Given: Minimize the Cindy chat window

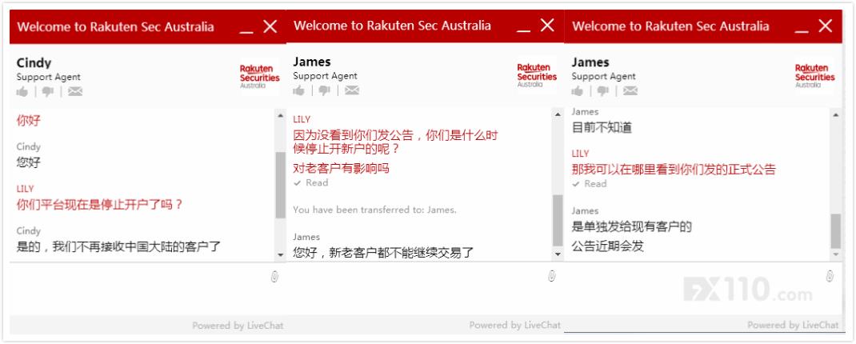Looking at the screenshot, I should tap(246, 31).
